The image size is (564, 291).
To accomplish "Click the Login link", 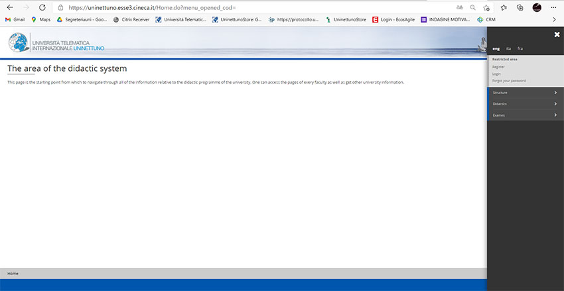I will (x=496, y=74).
